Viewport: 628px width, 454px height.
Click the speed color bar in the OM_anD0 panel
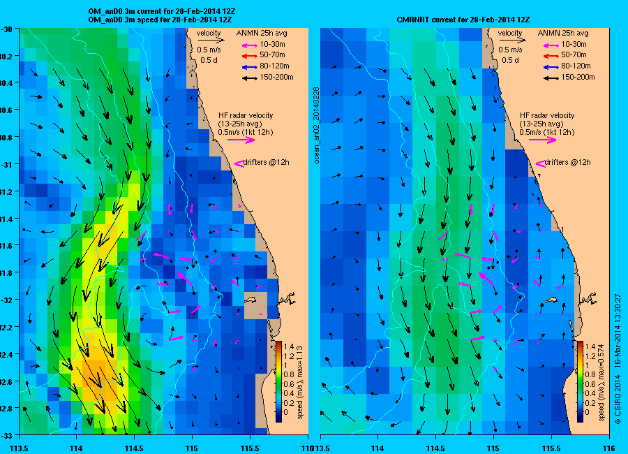click(278, 381)
